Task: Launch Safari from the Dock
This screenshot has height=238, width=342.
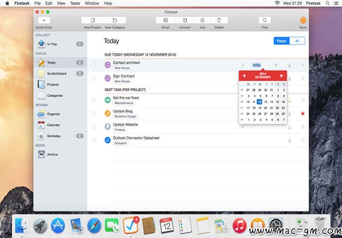Action: pyautogui.click(x=94, y=226)
